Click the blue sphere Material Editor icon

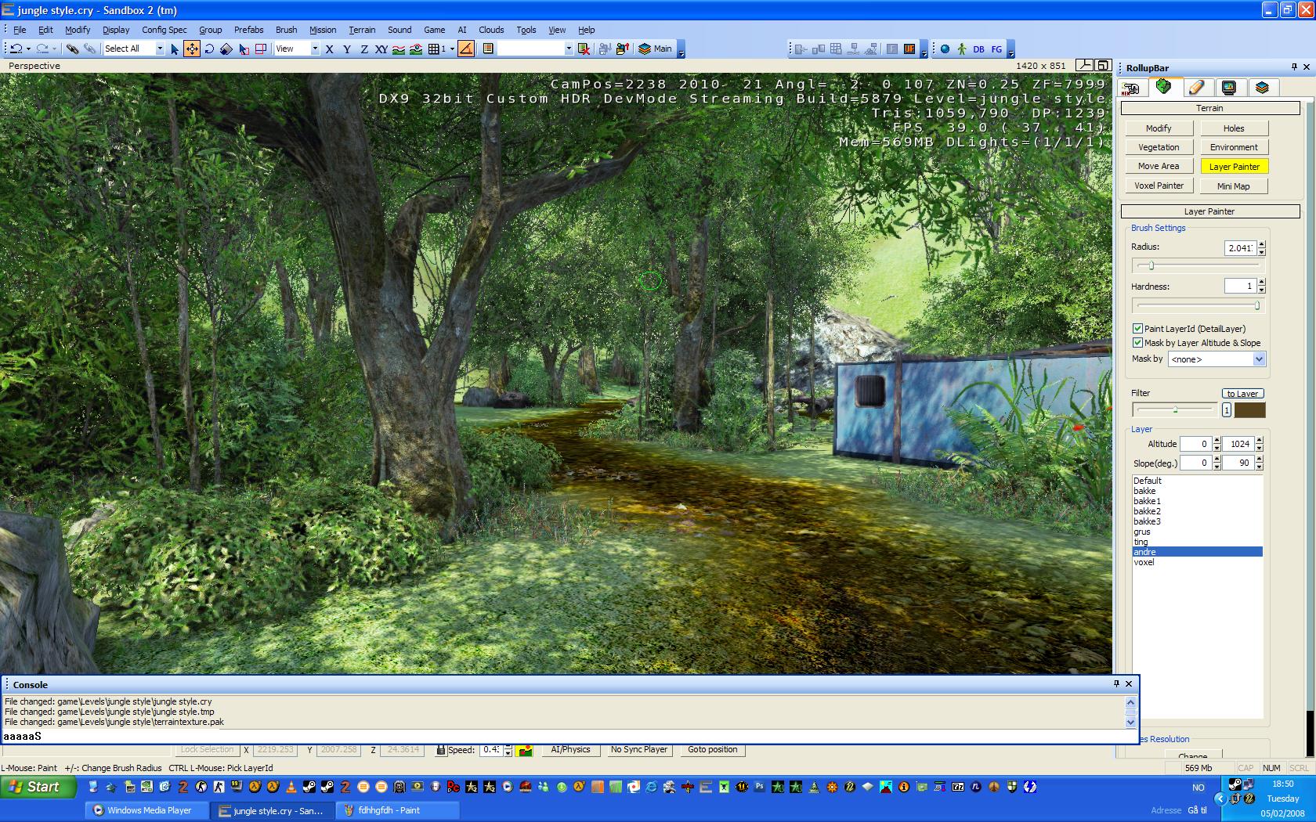(945, 49)
